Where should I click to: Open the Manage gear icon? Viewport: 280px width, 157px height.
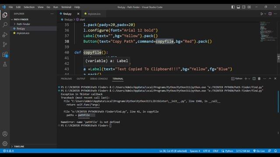(5, 143)
